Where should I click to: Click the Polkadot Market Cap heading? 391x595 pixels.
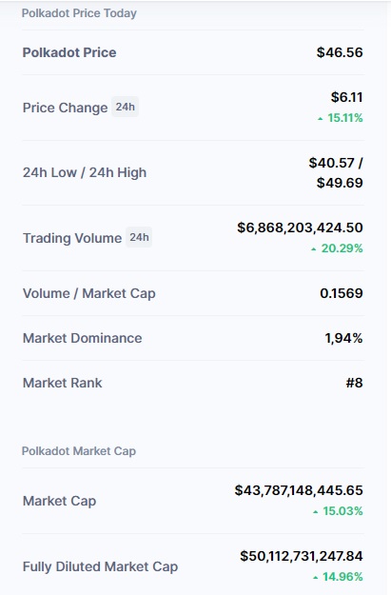click(x=79, y=451)
